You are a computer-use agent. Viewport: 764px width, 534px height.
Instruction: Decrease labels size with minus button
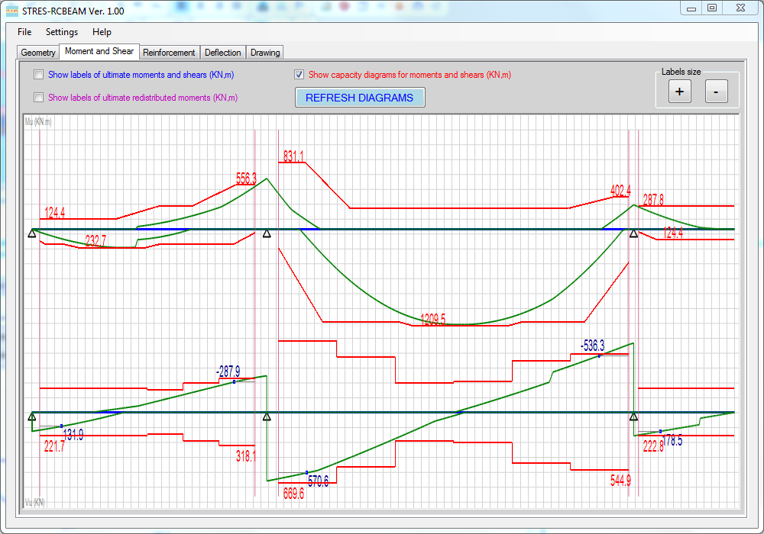coord(717,92)
